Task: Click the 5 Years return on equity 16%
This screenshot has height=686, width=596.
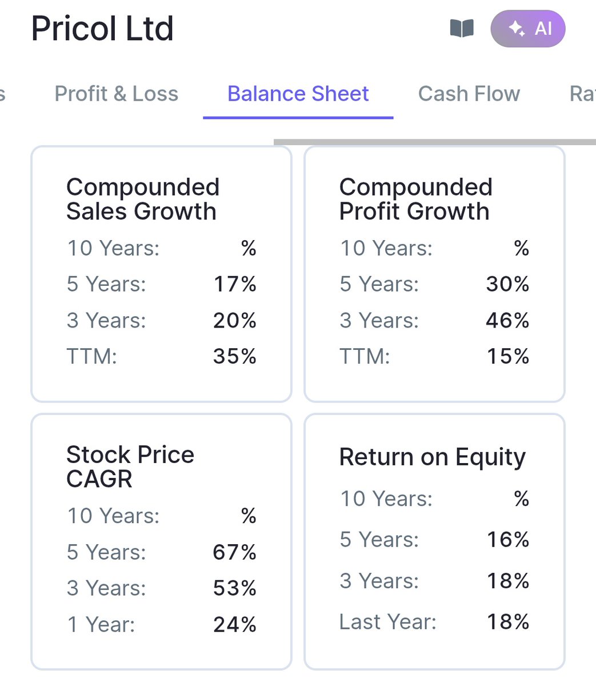Action: point(508,540)
